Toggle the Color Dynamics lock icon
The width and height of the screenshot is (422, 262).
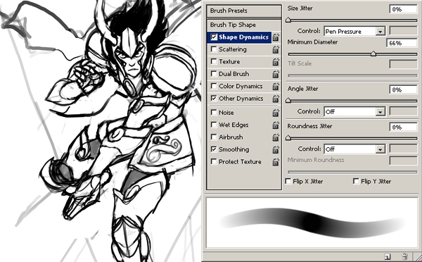[276, 86]
